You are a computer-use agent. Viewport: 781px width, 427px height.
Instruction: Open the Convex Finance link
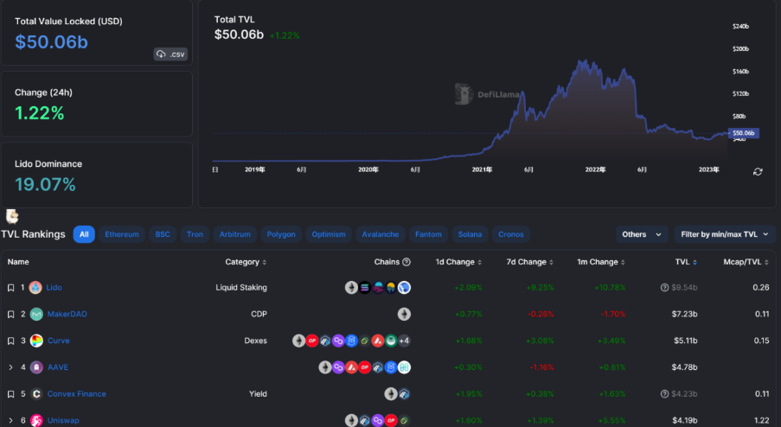77,393
